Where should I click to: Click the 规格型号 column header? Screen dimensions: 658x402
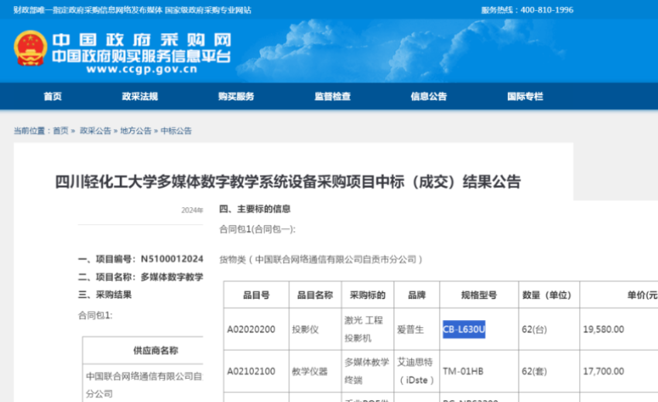(x=479, y=295)
